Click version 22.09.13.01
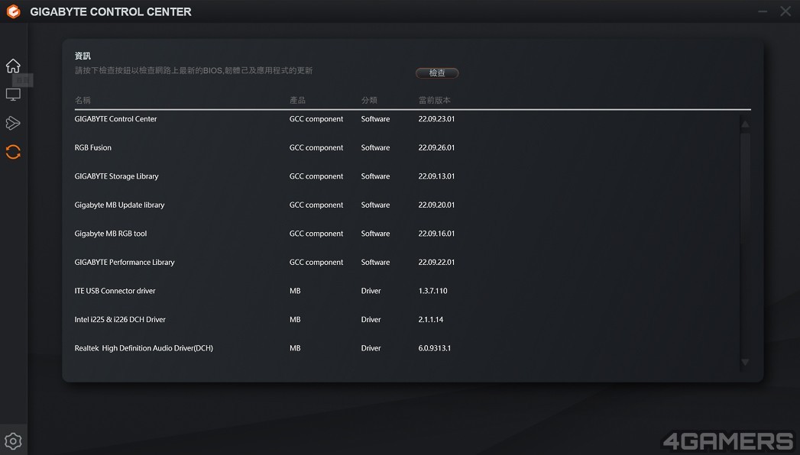Image resolution: width=800 pixels, height=455 pixels. click(436, 176)
